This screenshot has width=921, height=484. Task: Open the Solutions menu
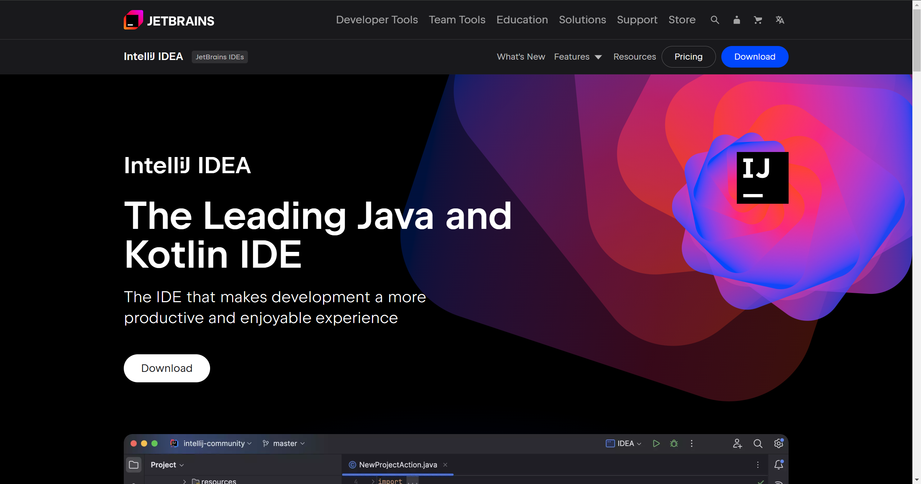click(x=582, y=20)
